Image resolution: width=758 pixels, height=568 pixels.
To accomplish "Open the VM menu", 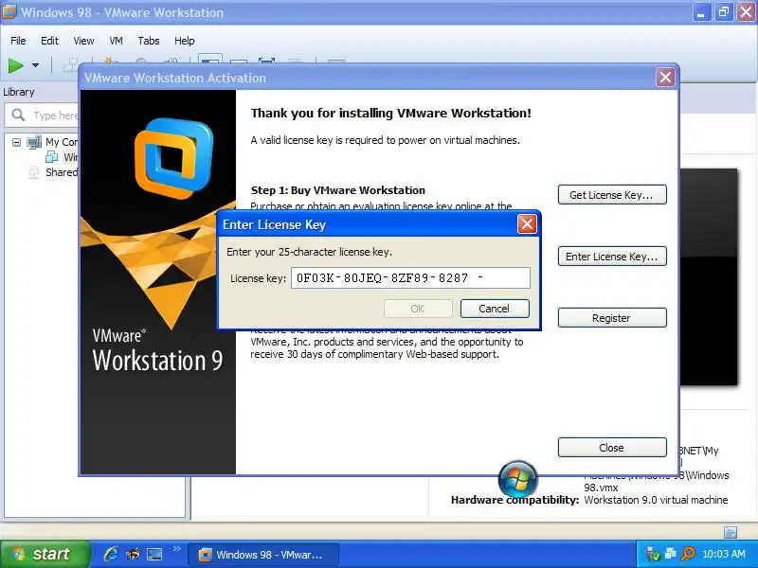I will click(x=116, y=41).
